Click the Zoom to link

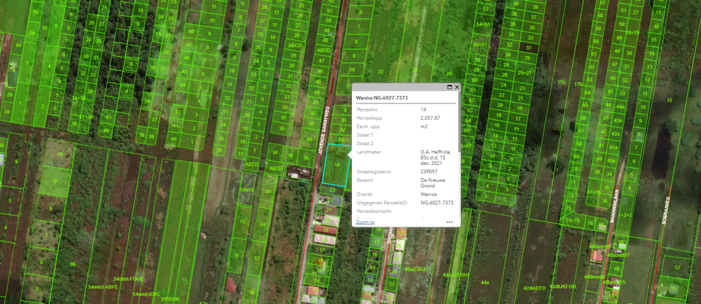pyautogui.click(x=366, y=222)
